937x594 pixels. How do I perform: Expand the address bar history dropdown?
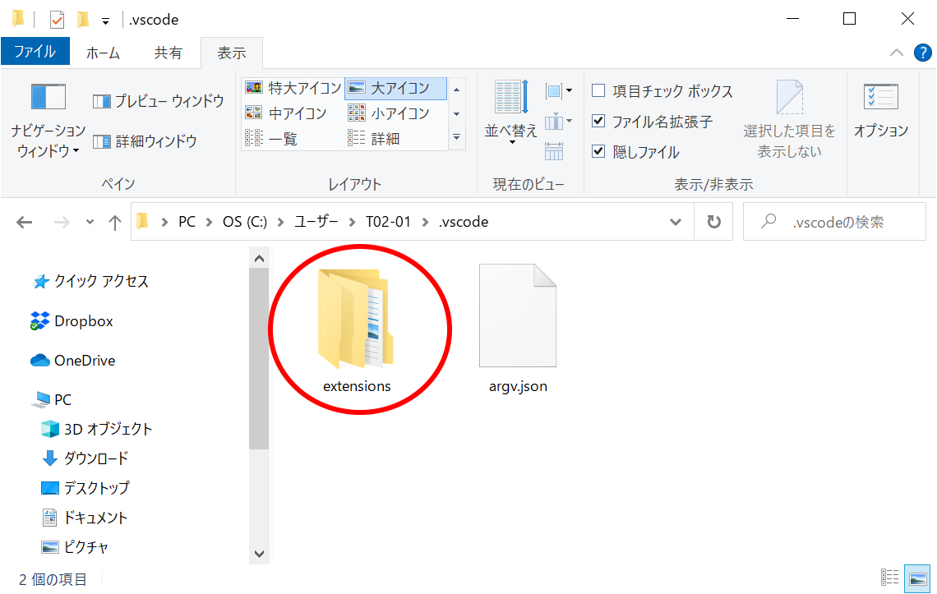tap(676, 222)
